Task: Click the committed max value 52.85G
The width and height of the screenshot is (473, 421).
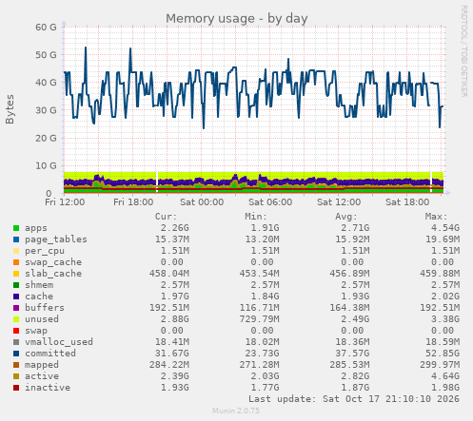Action: coord(443,354)
